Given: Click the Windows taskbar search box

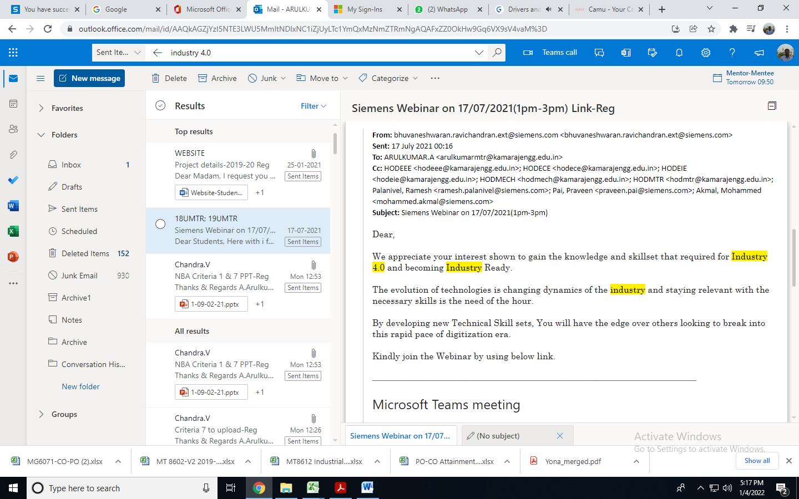Looking at the screenshot, I should [x=122, y=488].
